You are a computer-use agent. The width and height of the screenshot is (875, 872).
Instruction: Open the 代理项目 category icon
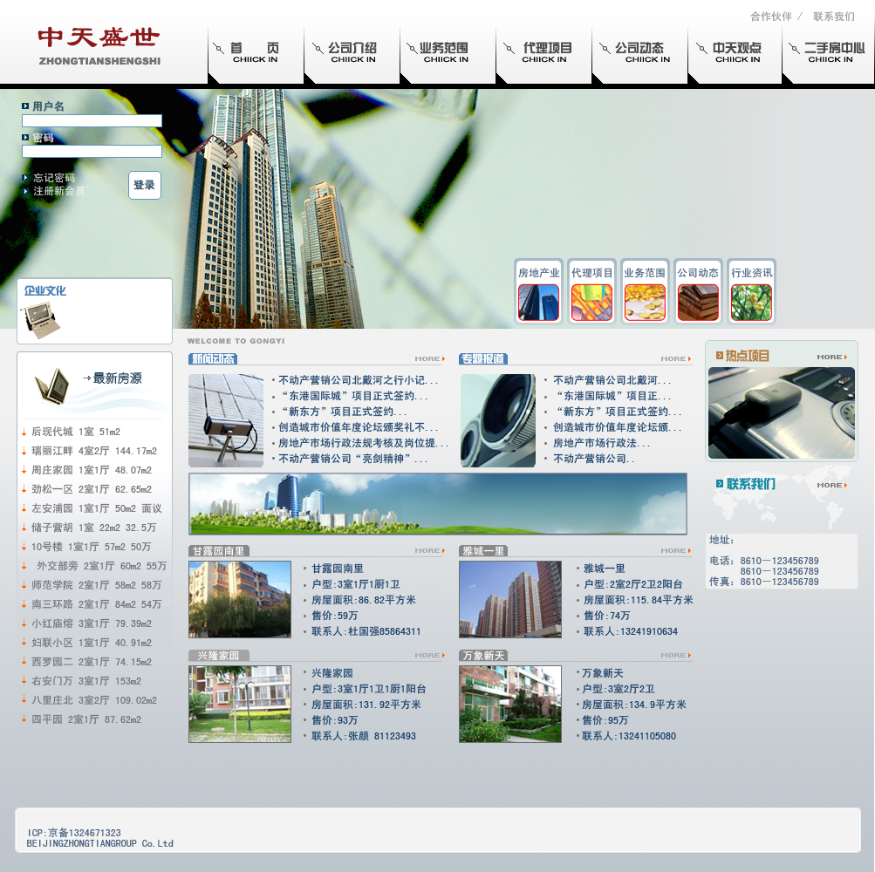coord(591,303)
